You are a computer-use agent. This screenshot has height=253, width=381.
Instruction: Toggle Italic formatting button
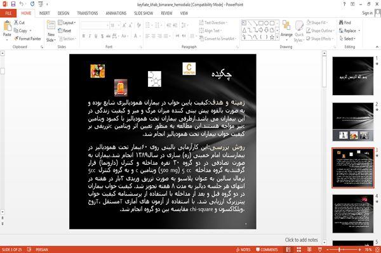[90, 36]
